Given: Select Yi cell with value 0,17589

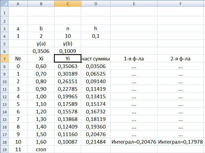Looking at the screenshot, I should point(68,104).
